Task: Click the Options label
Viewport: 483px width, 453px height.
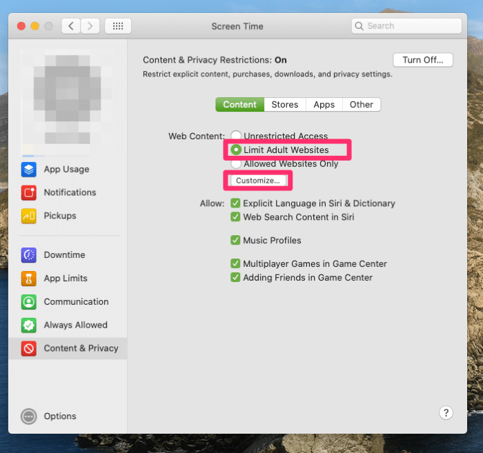Action: click(x=60, y=416)
